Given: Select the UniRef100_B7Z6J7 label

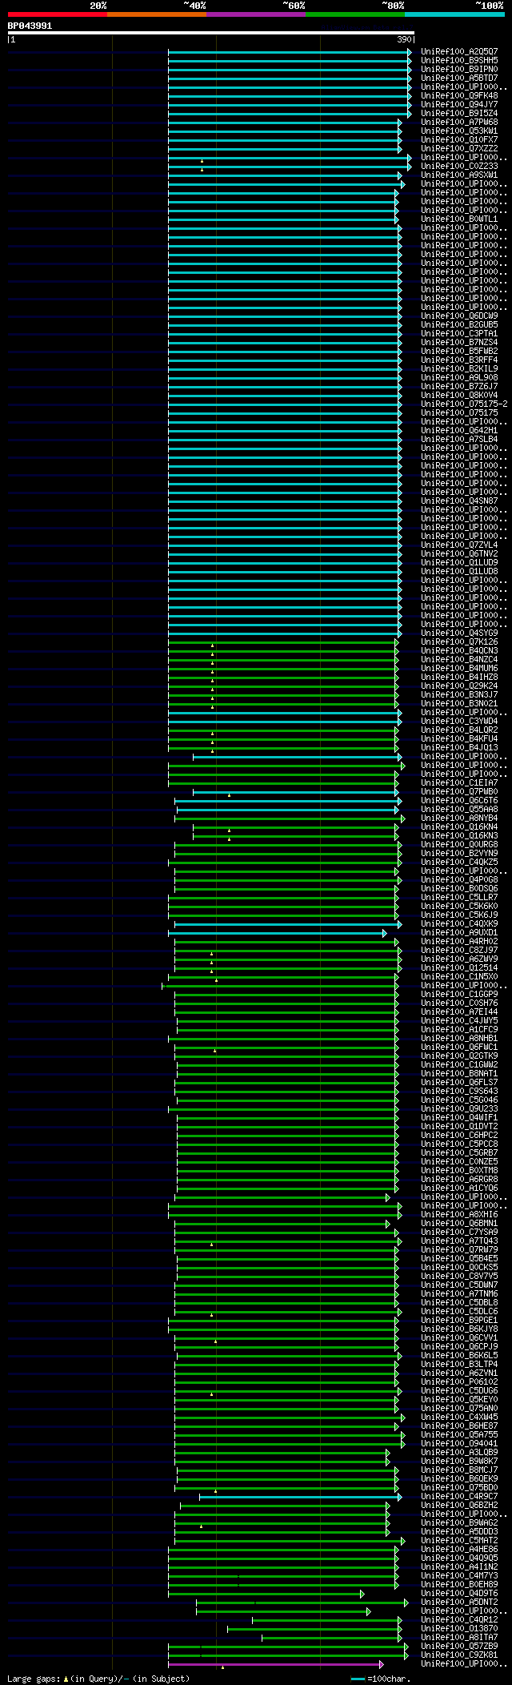Looking at the screenshot, I should pos(459,386).
